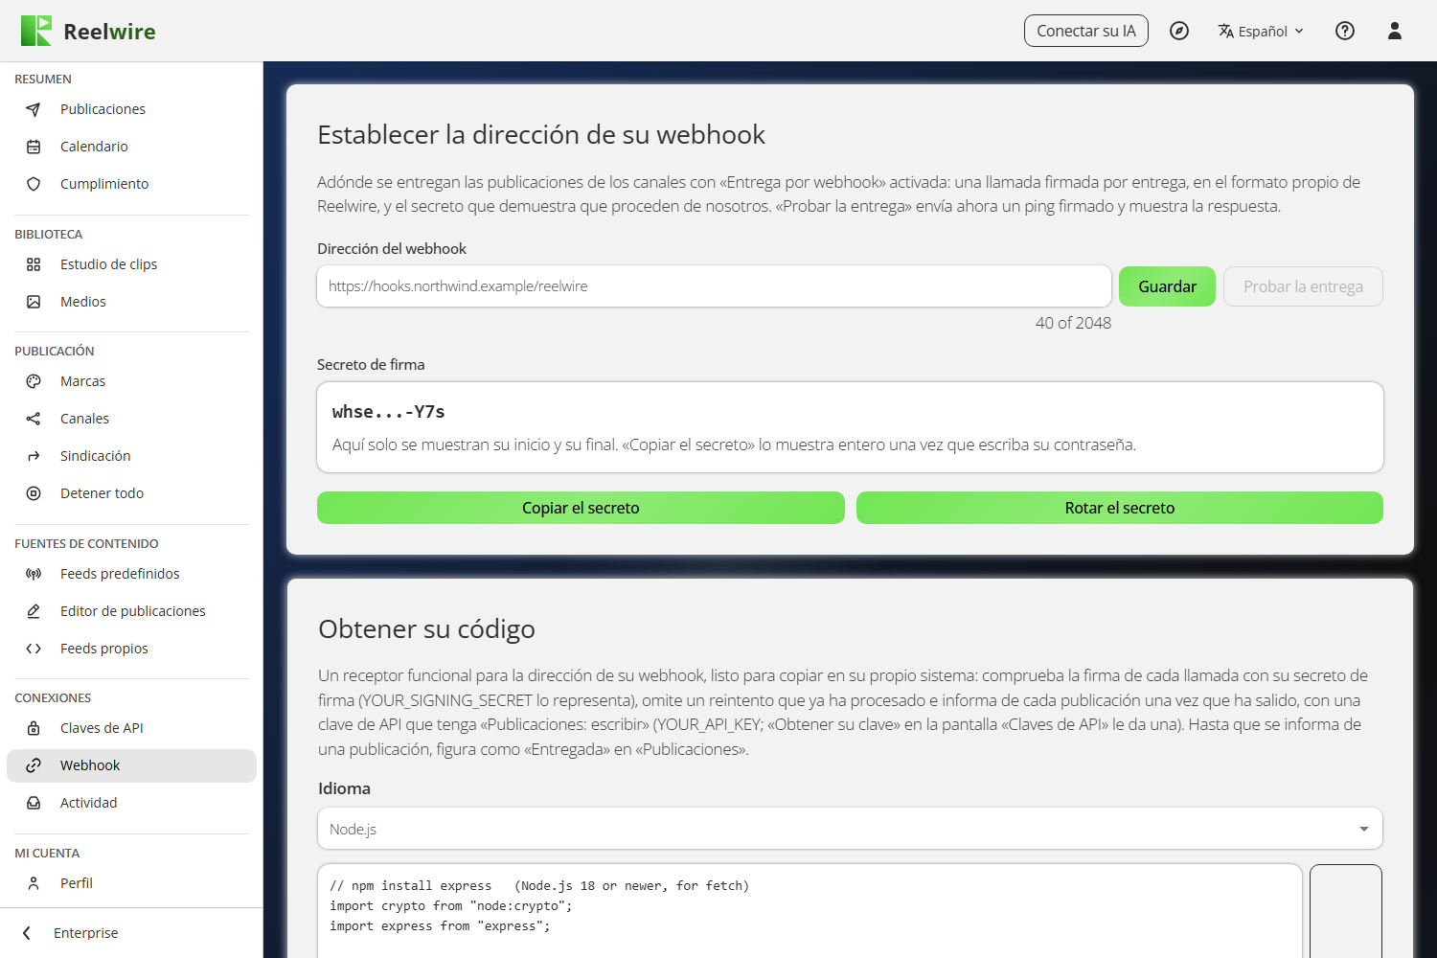Click the grid icon beside Estudio de clips

34,264
